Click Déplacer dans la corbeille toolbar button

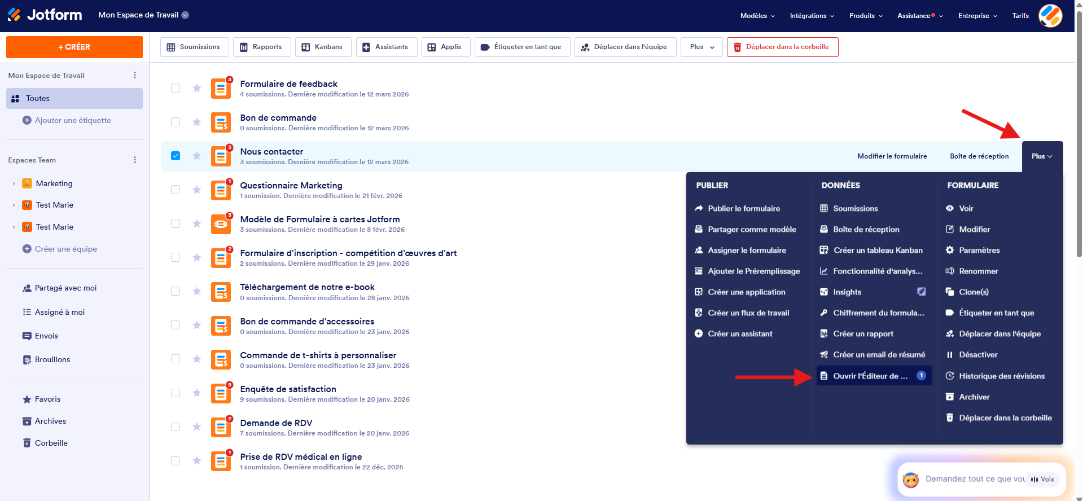(x=782, y=47)
